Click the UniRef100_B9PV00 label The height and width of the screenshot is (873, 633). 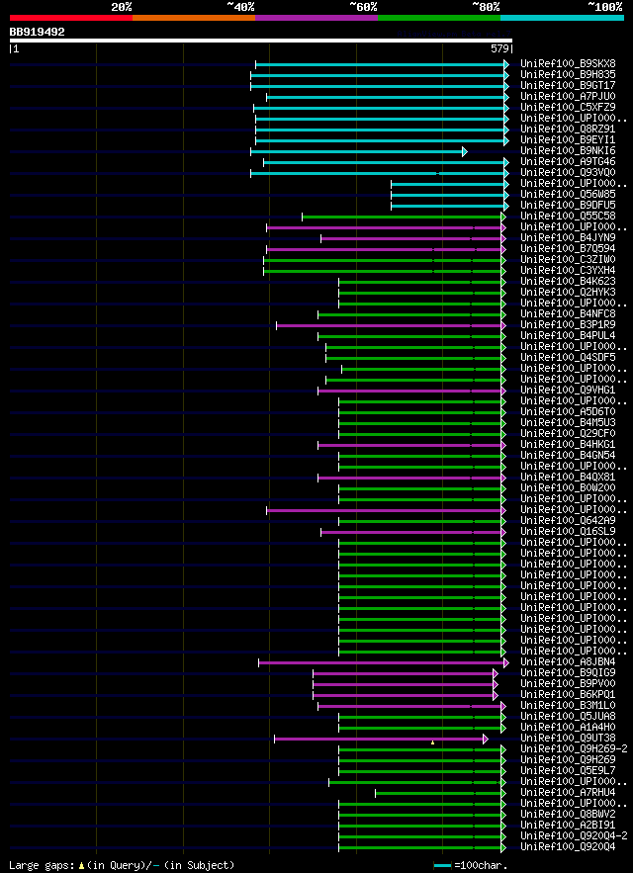(568, 683)
